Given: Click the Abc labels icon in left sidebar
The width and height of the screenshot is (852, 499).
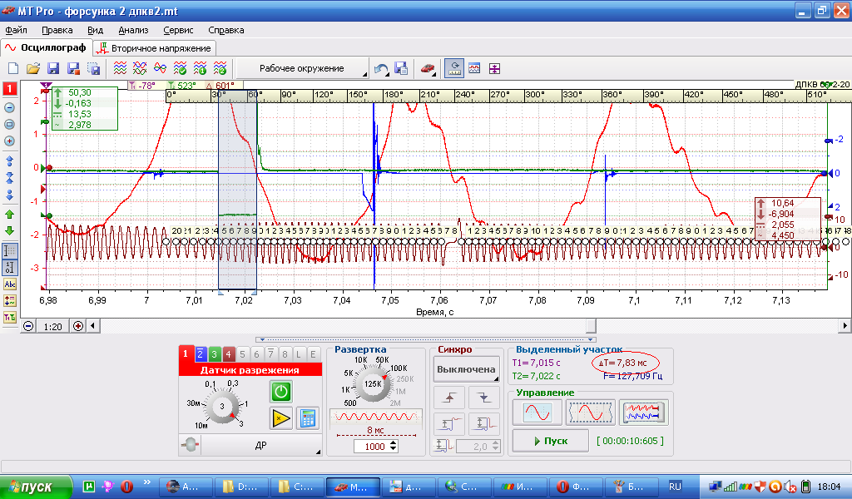Looking at the screenshot, I should pos(10,284).
